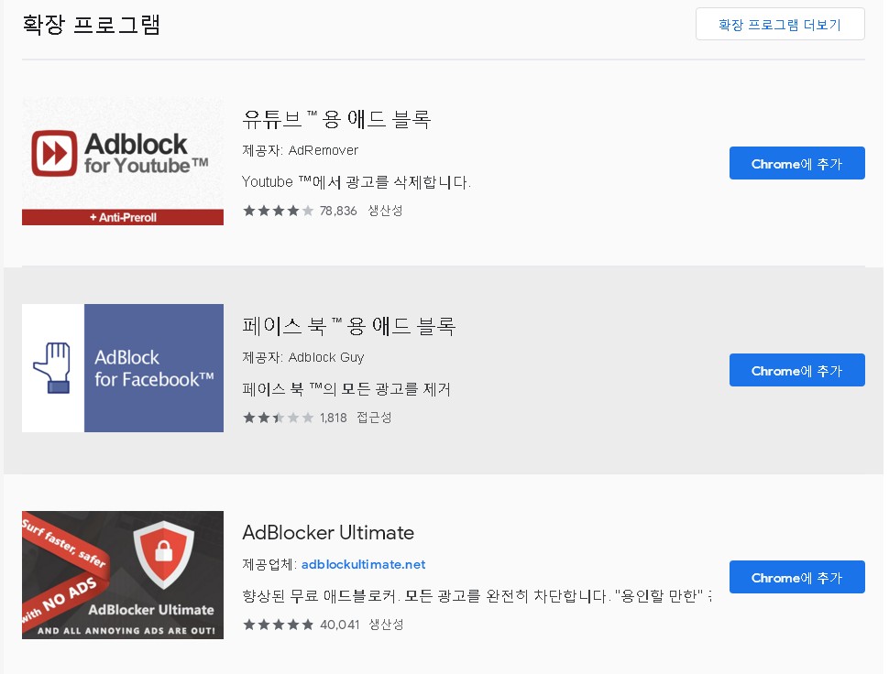The width and height of the screenshot is (889, 674).
Task: Add AdBlocker Ultimate to Chrome
Action: point(796,577)
